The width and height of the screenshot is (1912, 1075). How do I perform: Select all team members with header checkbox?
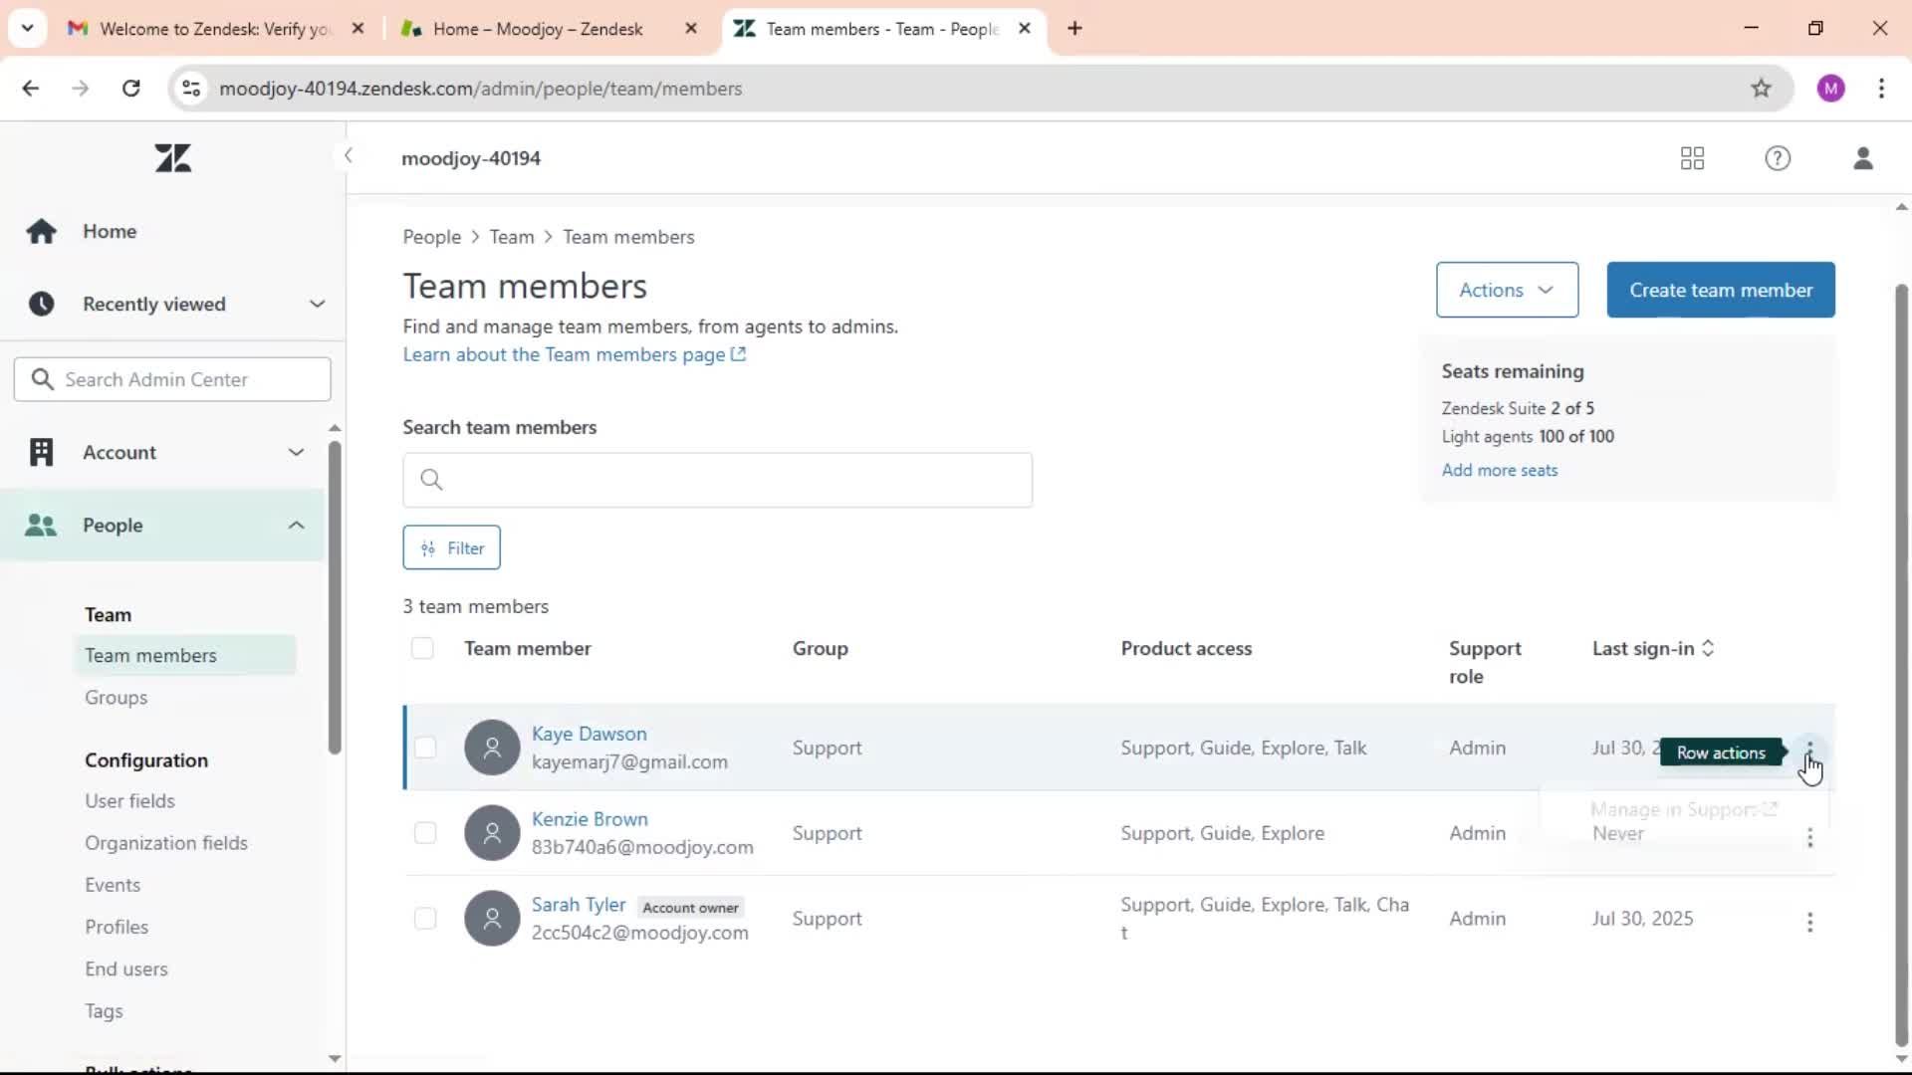point(422,649)
